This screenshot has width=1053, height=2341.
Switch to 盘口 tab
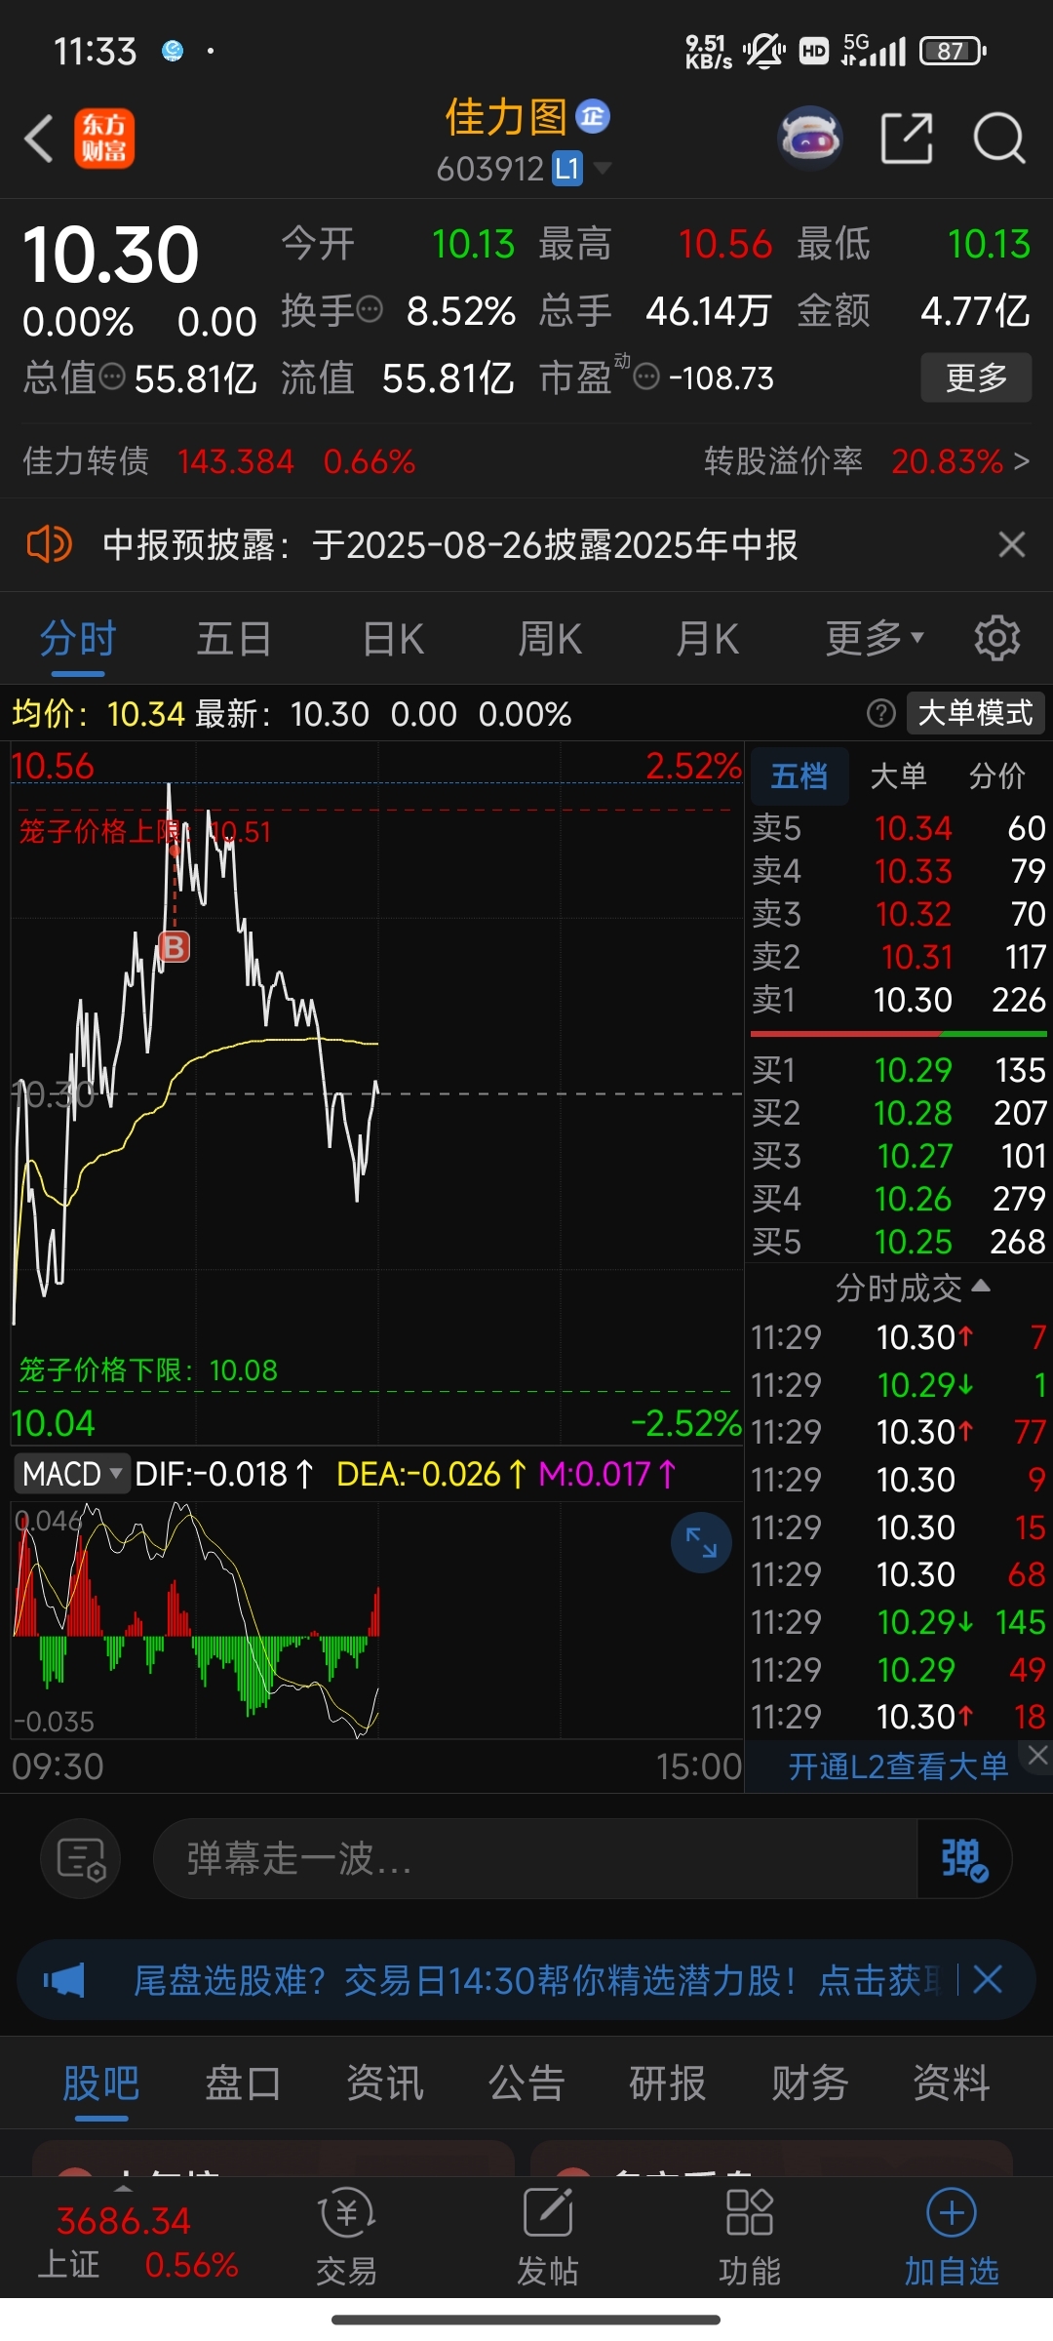click(243, 2083)
